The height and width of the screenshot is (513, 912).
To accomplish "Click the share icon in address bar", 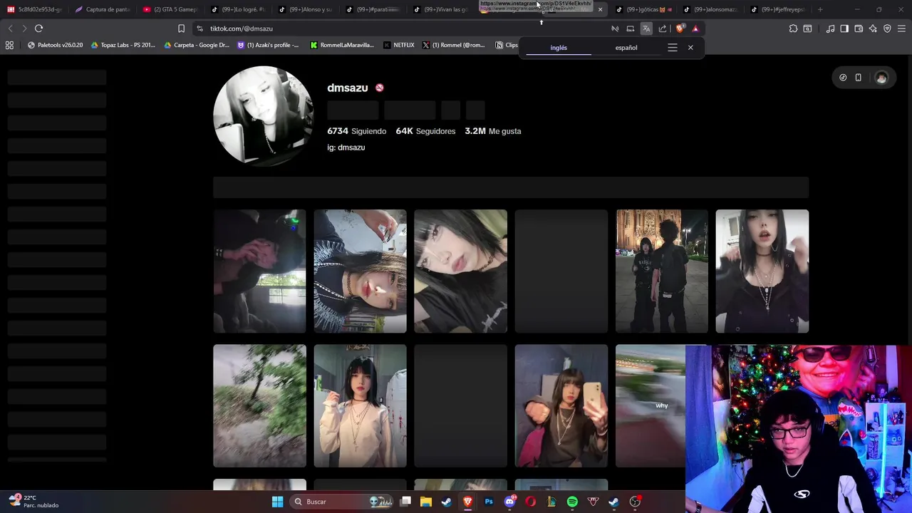I will (x=663, y=28).
